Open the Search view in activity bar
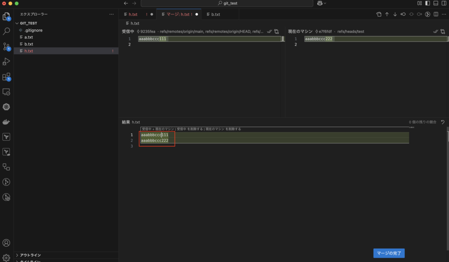This screenshot has width=449, height=262. (x=6, y=31)
